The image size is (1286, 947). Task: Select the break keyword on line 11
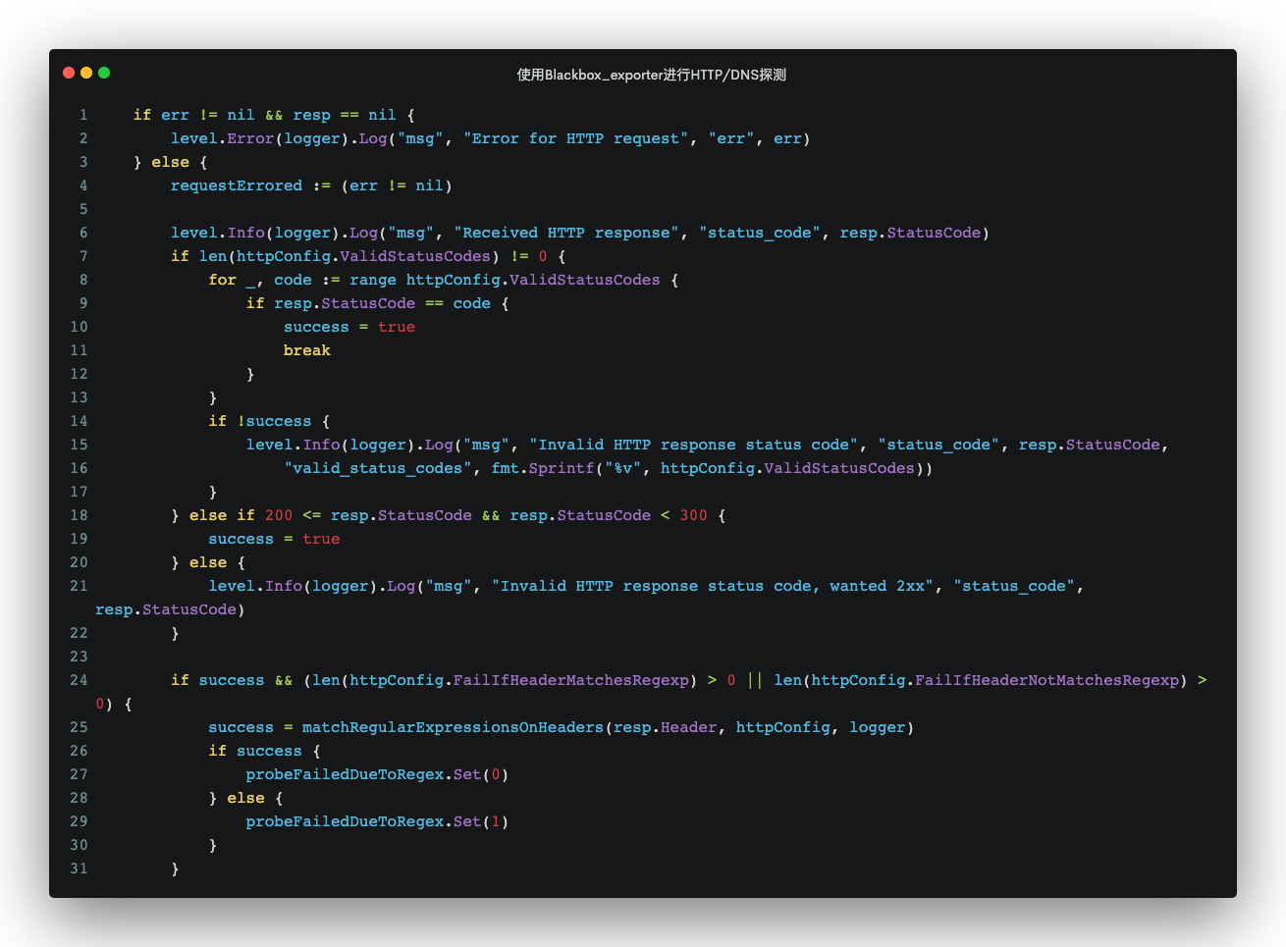(x=307, y=350)
